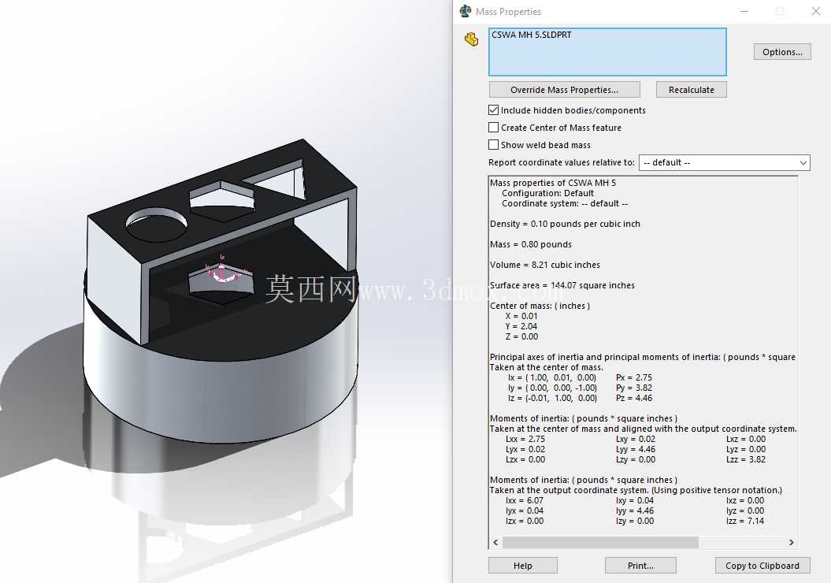The image size is (831, 583).
Task: Click the 'Lzz = 3.82' inertia value
Action: [x=746, y=459]
